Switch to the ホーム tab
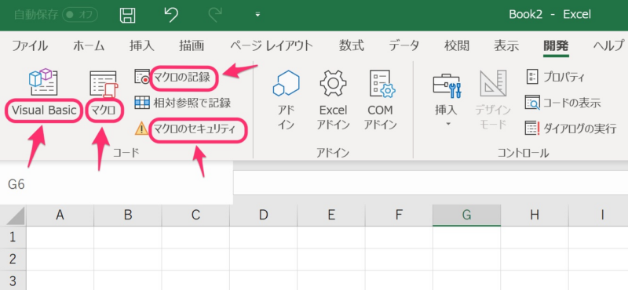 89,45
